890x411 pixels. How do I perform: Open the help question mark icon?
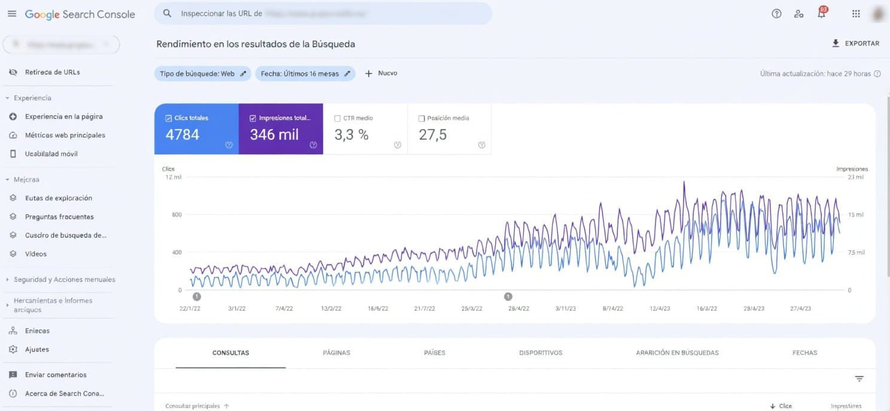click(776, 13)
